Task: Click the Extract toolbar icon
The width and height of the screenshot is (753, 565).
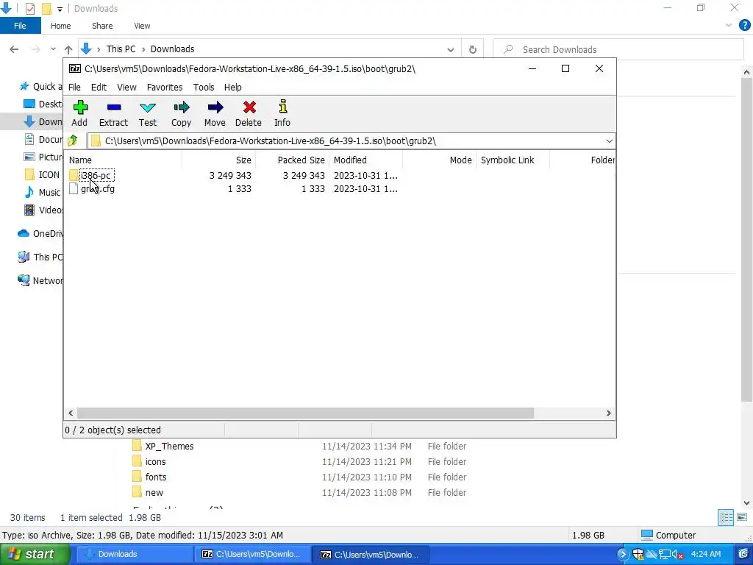Action: (113, 113)
